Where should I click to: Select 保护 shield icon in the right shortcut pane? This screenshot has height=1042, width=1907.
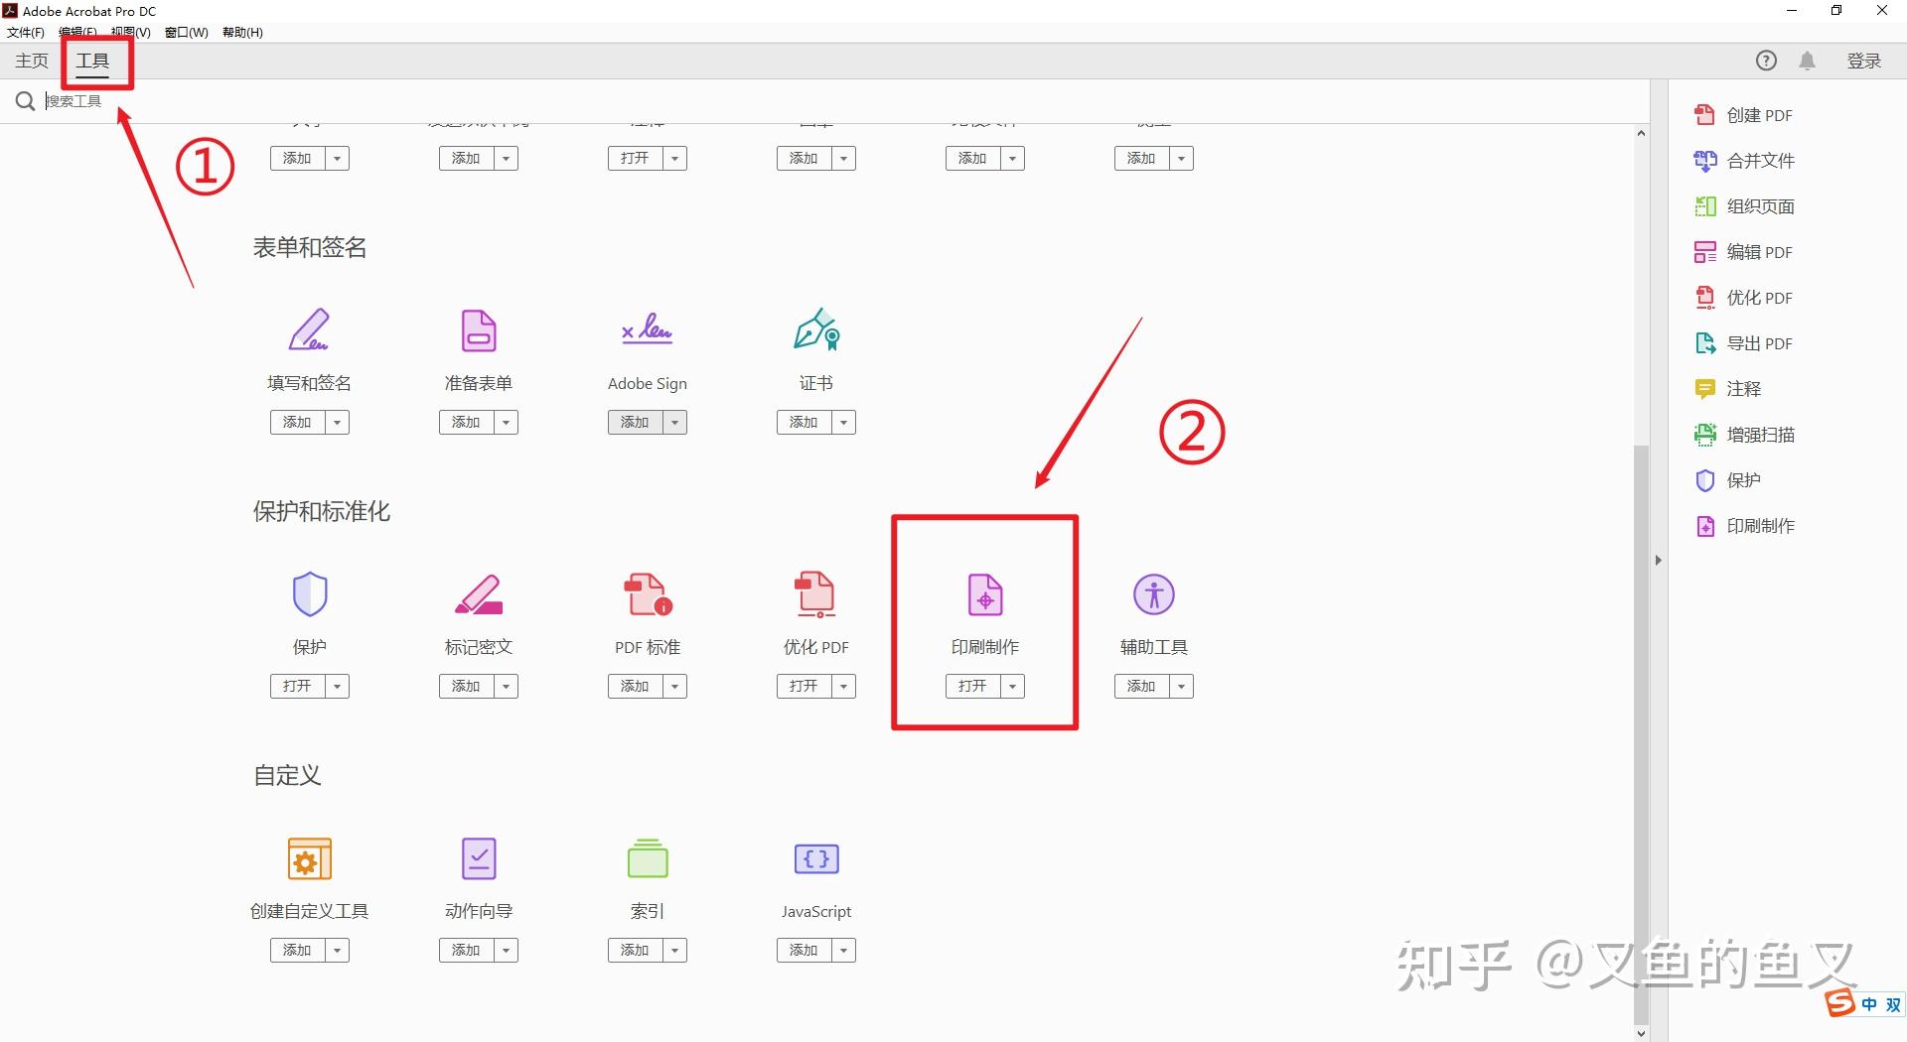coord(1704,480)
